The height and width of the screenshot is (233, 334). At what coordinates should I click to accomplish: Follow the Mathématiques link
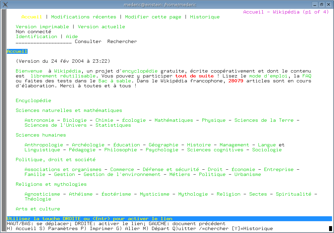click(174, 120)
